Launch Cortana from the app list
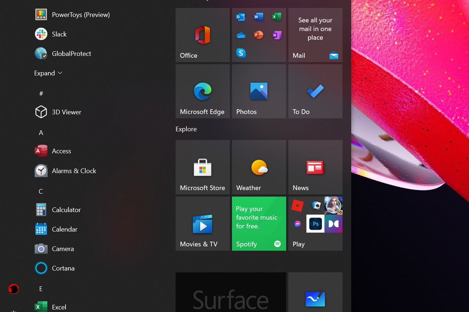 click(x=63, y=268)
